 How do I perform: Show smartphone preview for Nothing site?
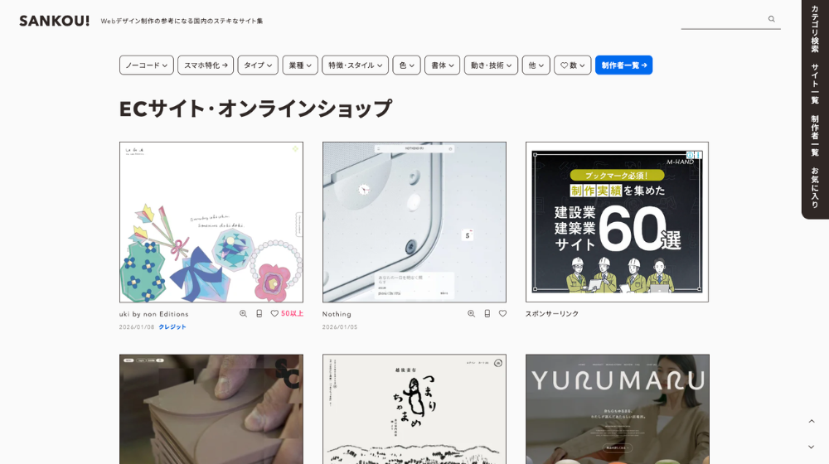(x=487, y=314)
